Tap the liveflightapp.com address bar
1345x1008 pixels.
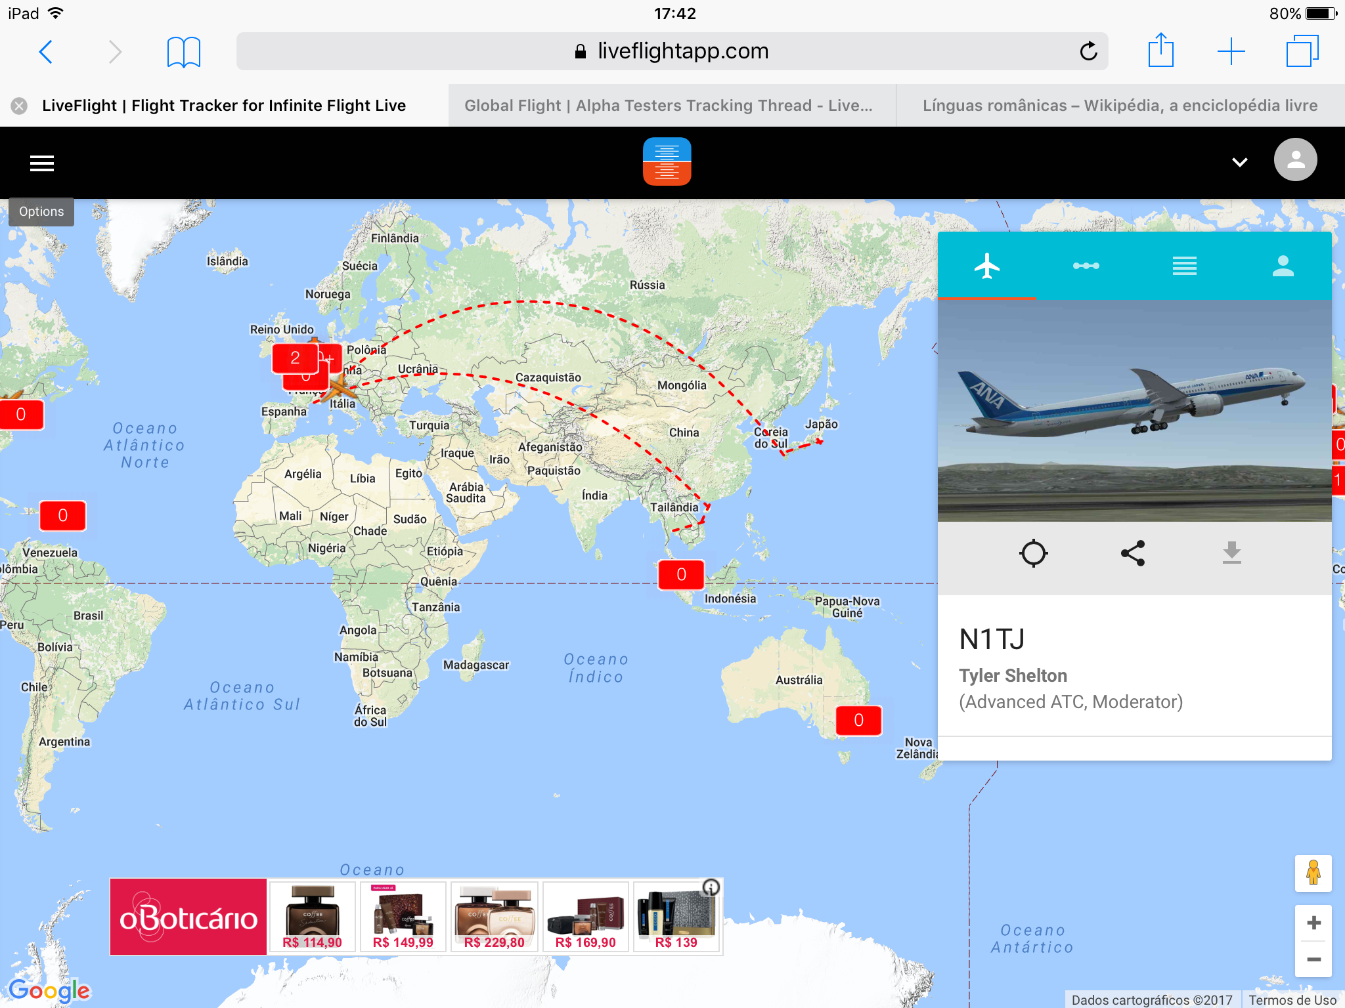tap(672, 51)
